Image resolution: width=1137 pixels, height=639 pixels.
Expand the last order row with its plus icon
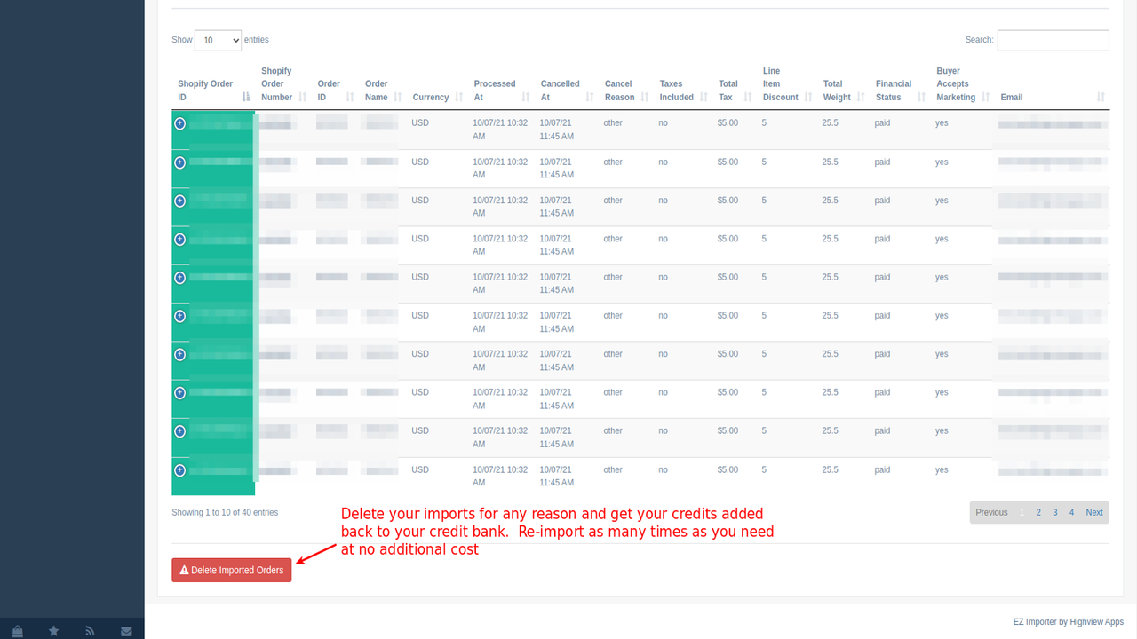pyautogui.click(x=179, y=469)
